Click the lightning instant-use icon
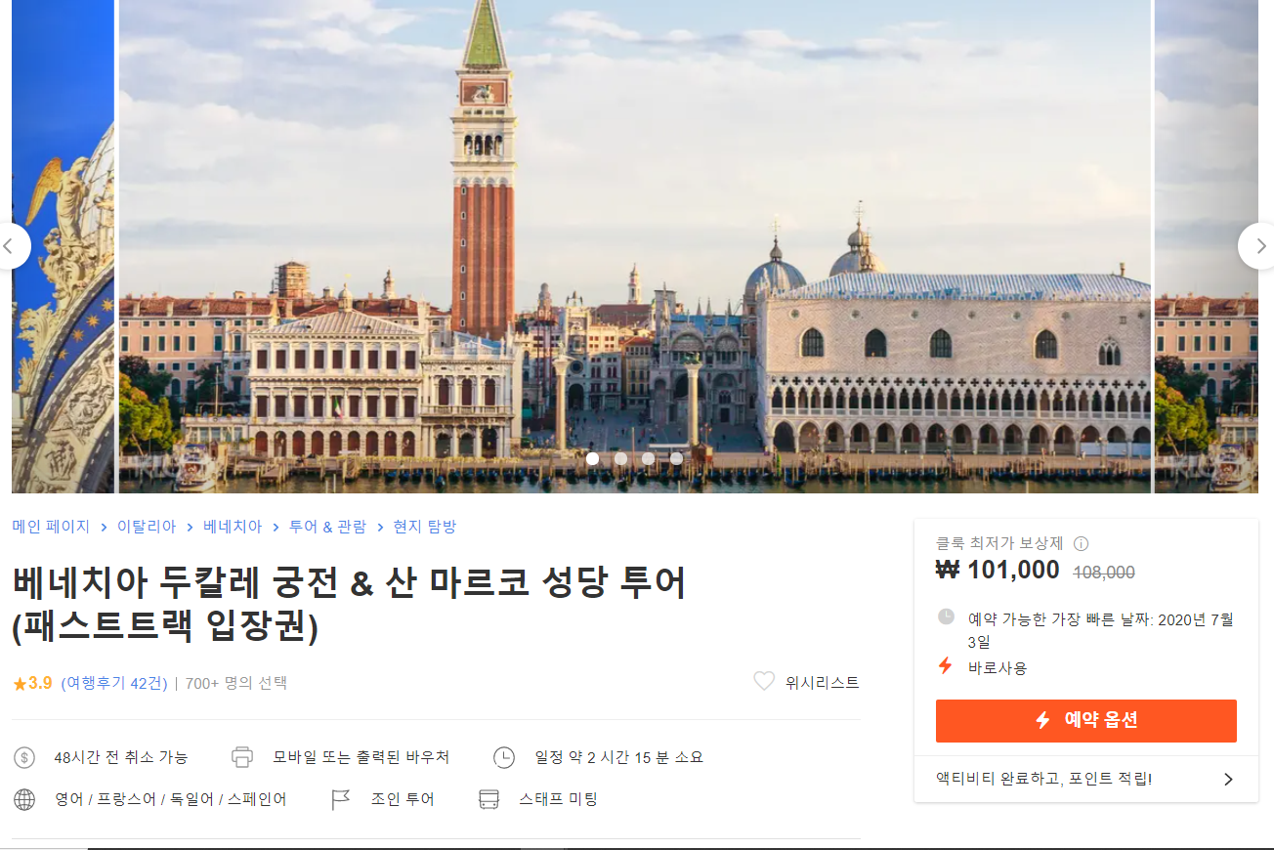Screen dimensions: 1274x850 (x=945, y=666)
